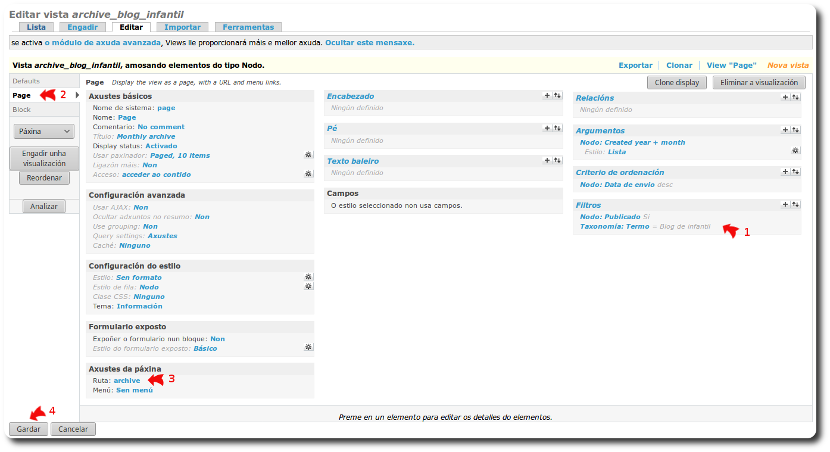Open the exposed form style gear icon

click(308, 347)
